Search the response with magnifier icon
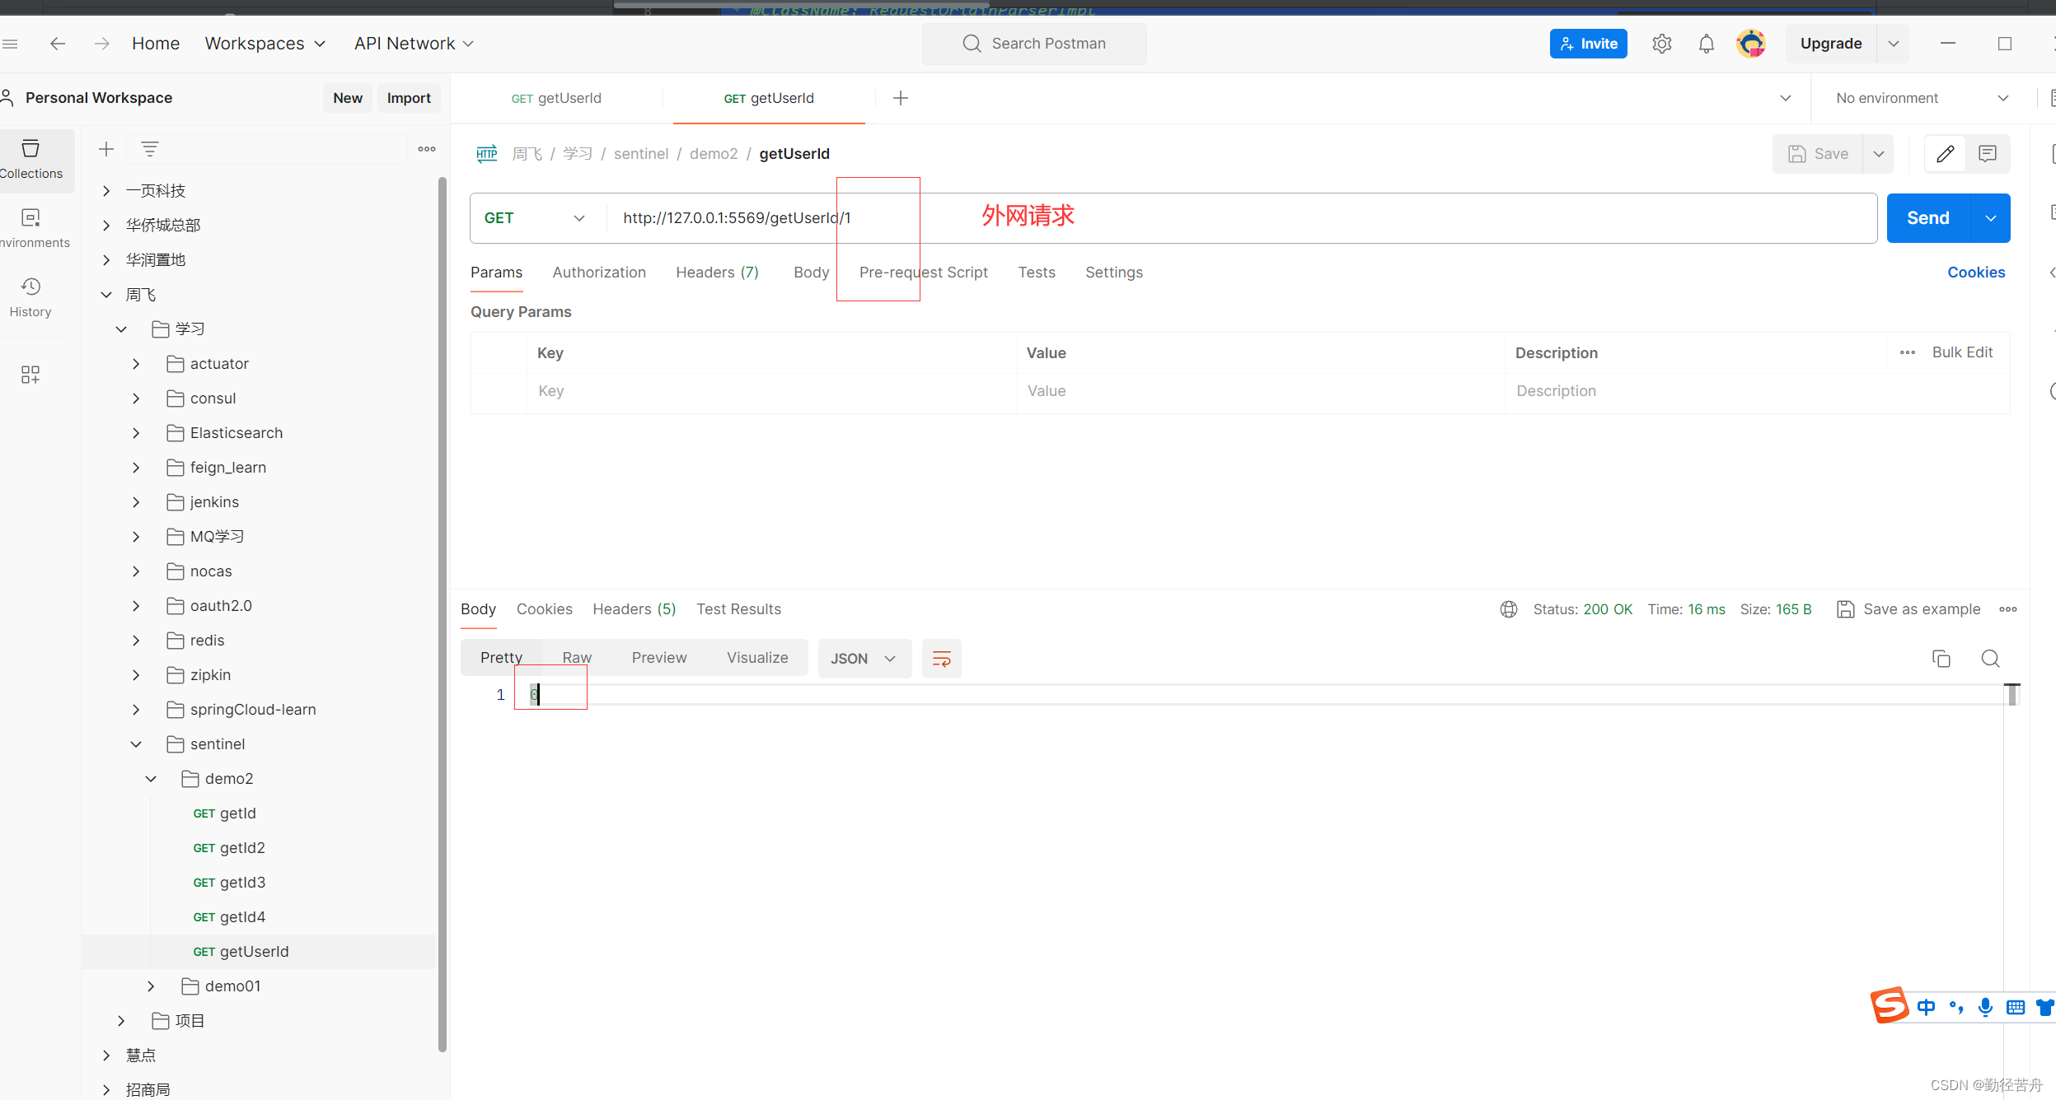 (1990, 659)
